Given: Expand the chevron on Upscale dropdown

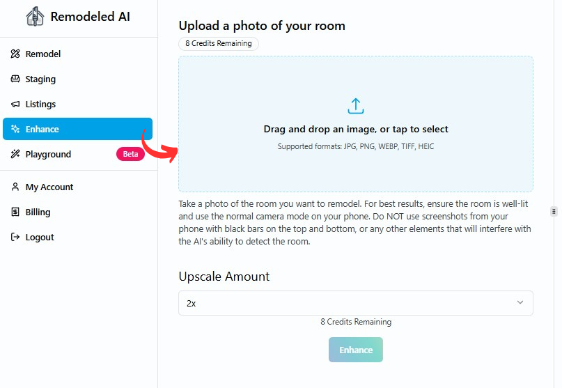Looking at the screenshot, I should 520,303.
